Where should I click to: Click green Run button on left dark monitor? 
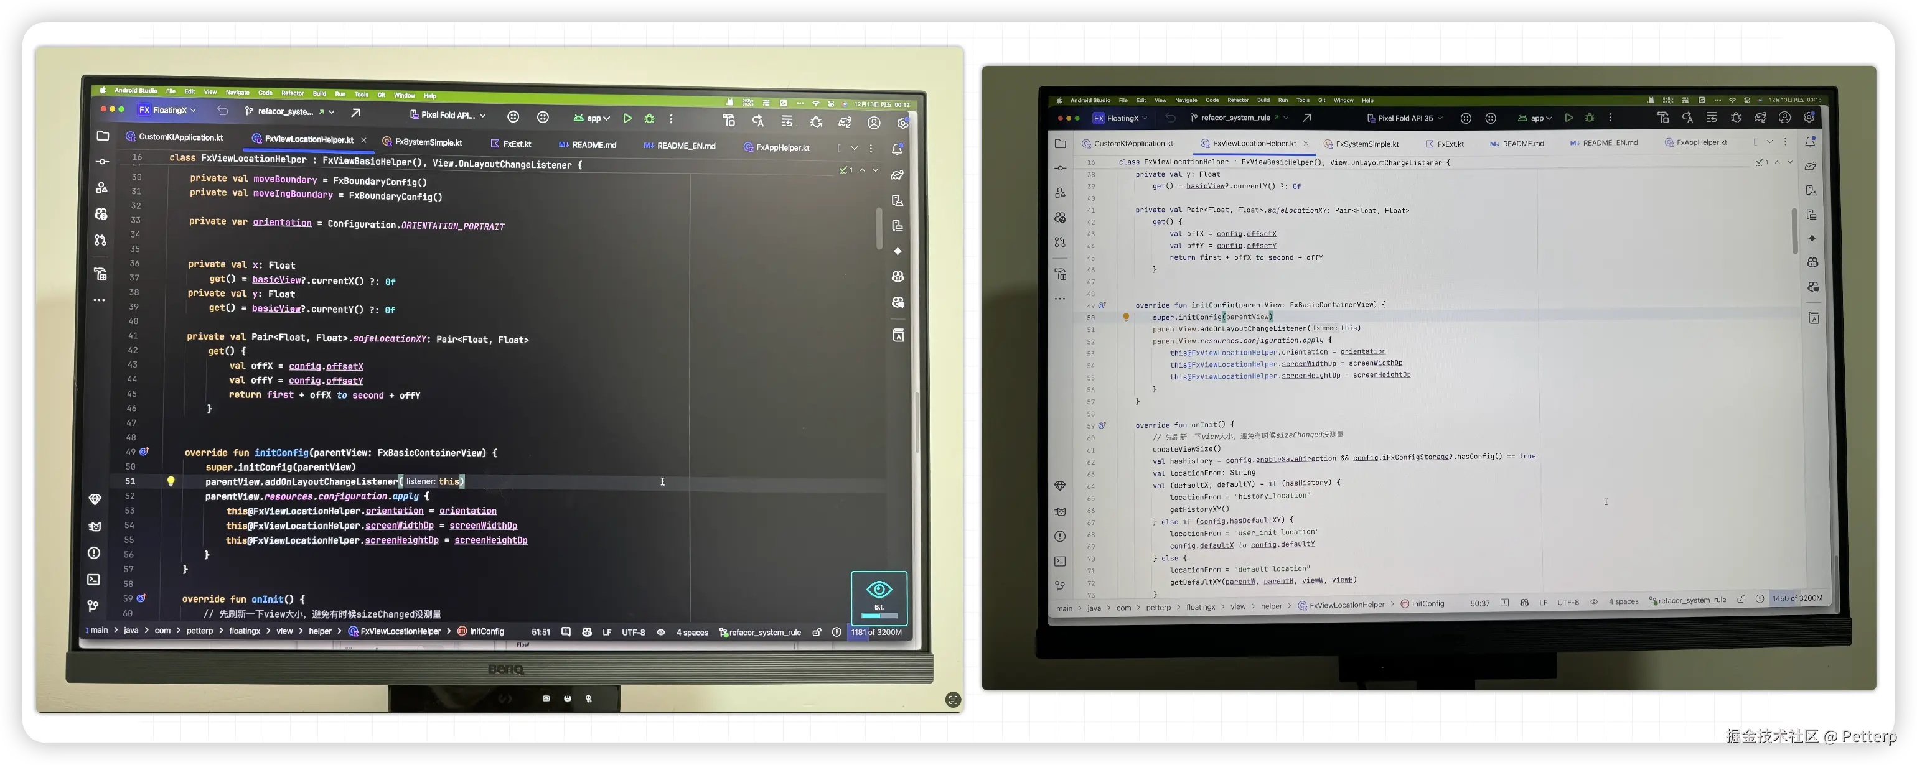click(627, 118)
